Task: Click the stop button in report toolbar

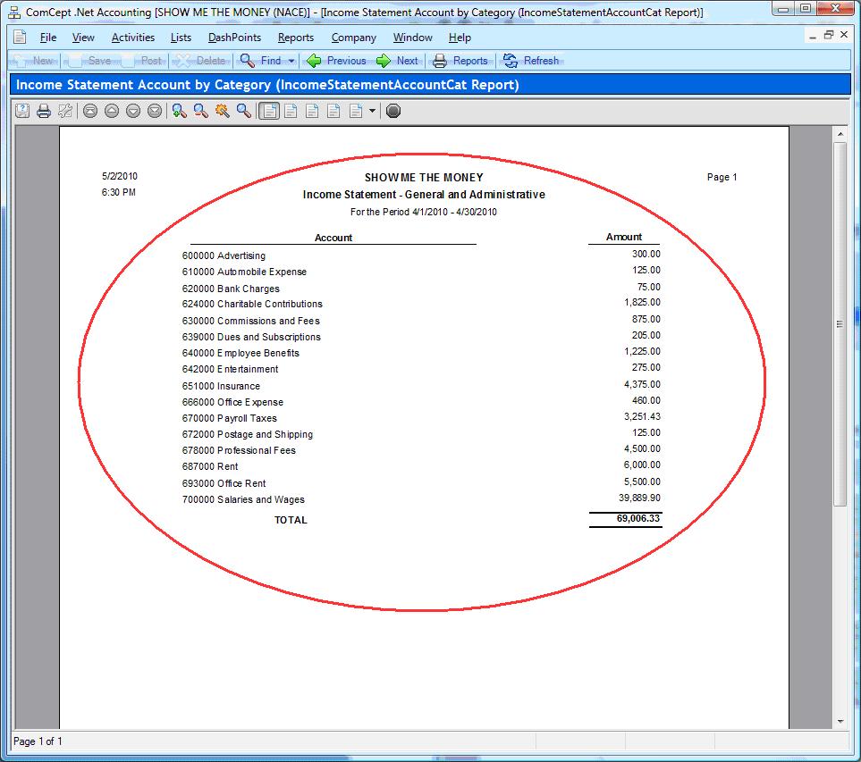Action: 393,111
